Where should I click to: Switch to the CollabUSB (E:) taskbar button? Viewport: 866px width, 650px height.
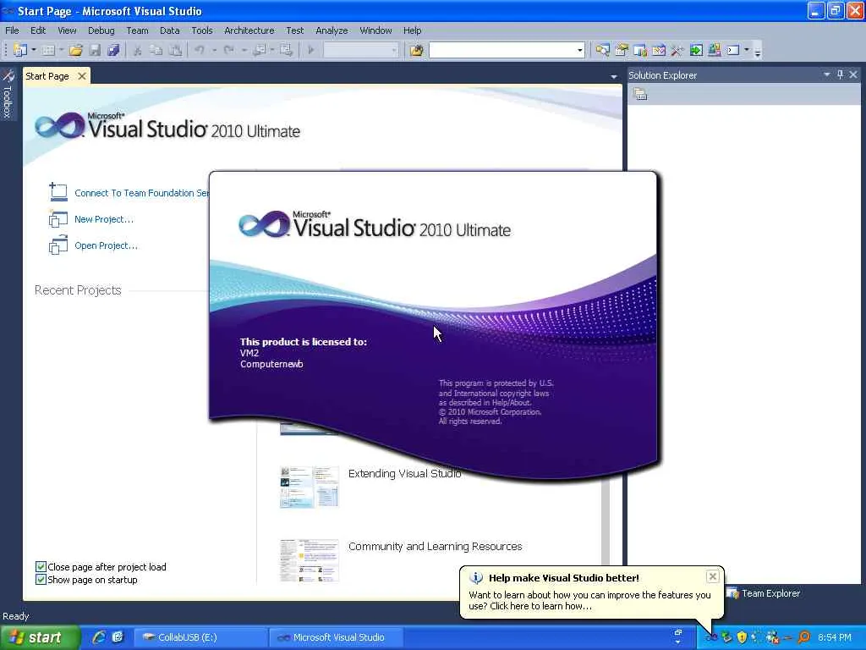coord(200,637)
